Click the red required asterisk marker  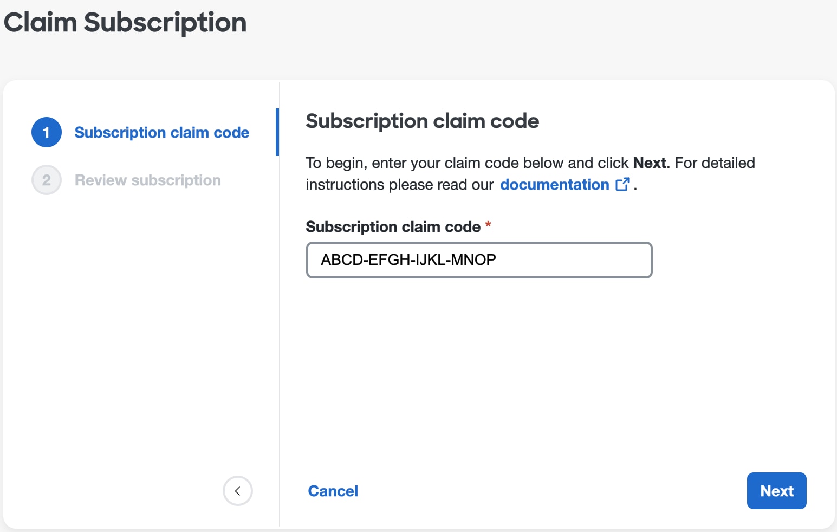[x=488, y=225]
